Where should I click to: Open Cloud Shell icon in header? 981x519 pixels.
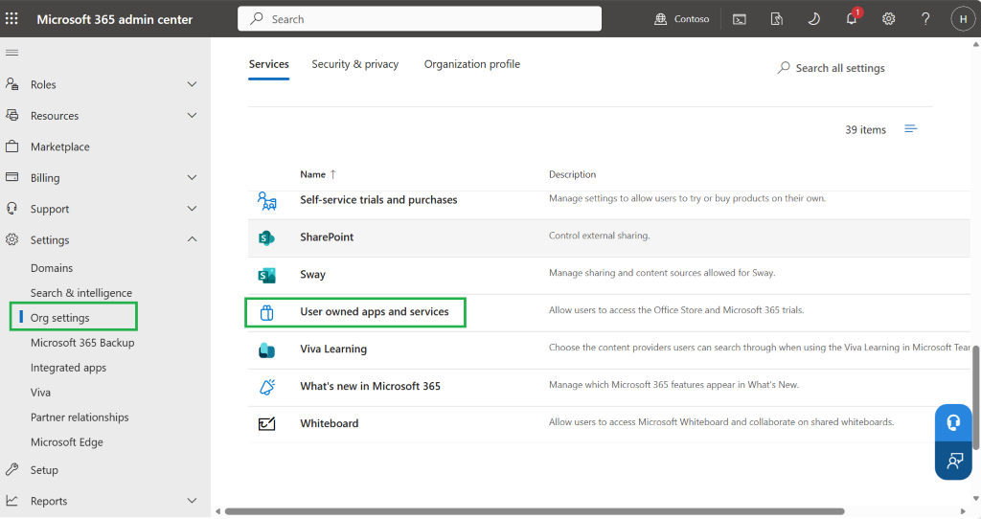pyautogui.click(x=740, y=19)
